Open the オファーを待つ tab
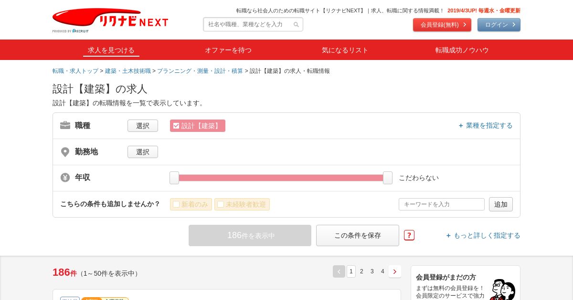The image size is (573, 300). click(228, 50)
